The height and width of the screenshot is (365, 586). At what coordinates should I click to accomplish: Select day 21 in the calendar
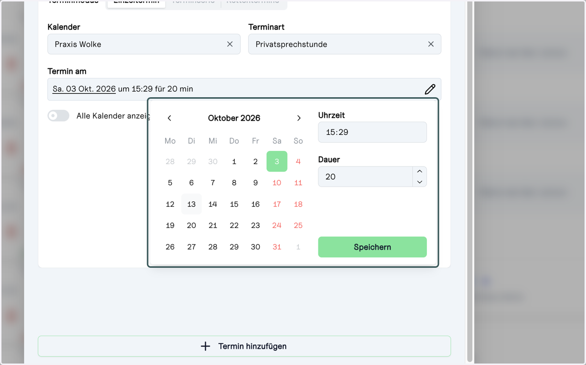[213, 225]
